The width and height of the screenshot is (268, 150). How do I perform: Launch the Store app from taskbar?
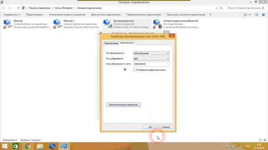click(x=16, y=146)
